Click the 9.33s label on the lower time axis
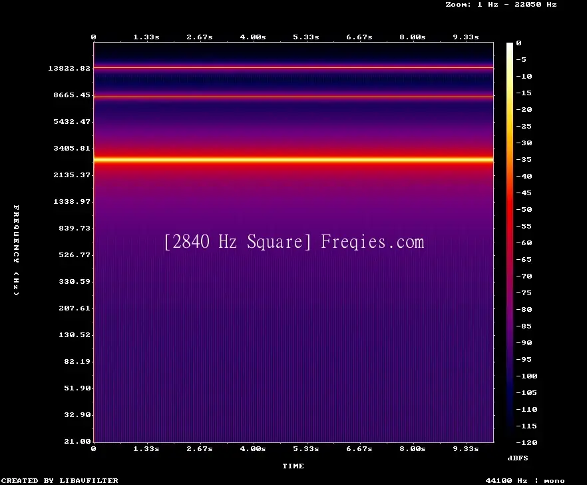Screen dimensions: 587x485 tap(466, 448)
